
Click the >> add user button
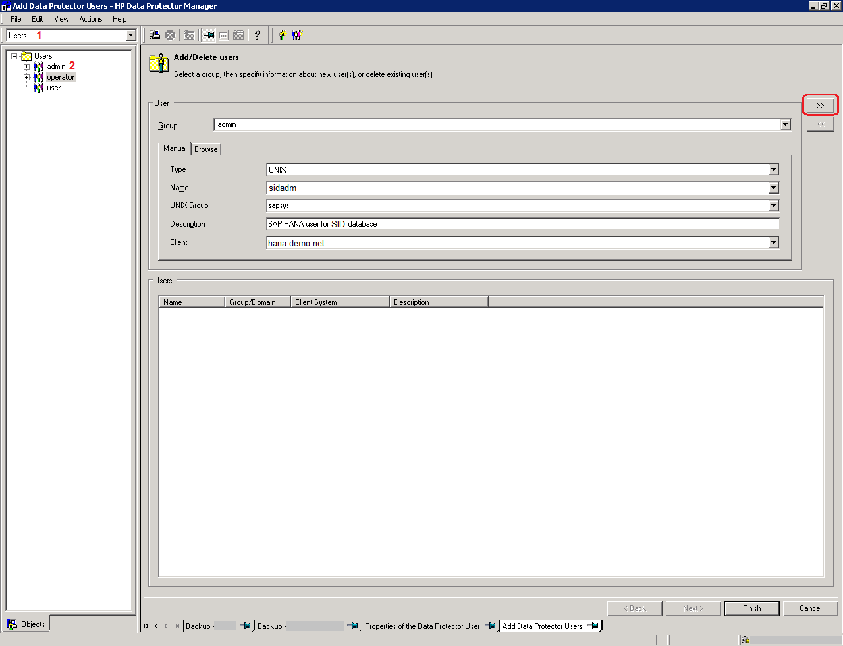[821, 105]
